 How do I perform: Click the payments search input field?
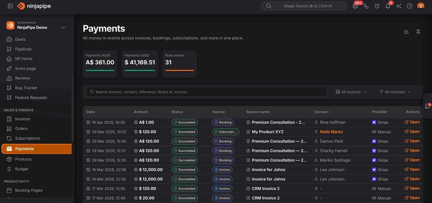coord(206,92)
